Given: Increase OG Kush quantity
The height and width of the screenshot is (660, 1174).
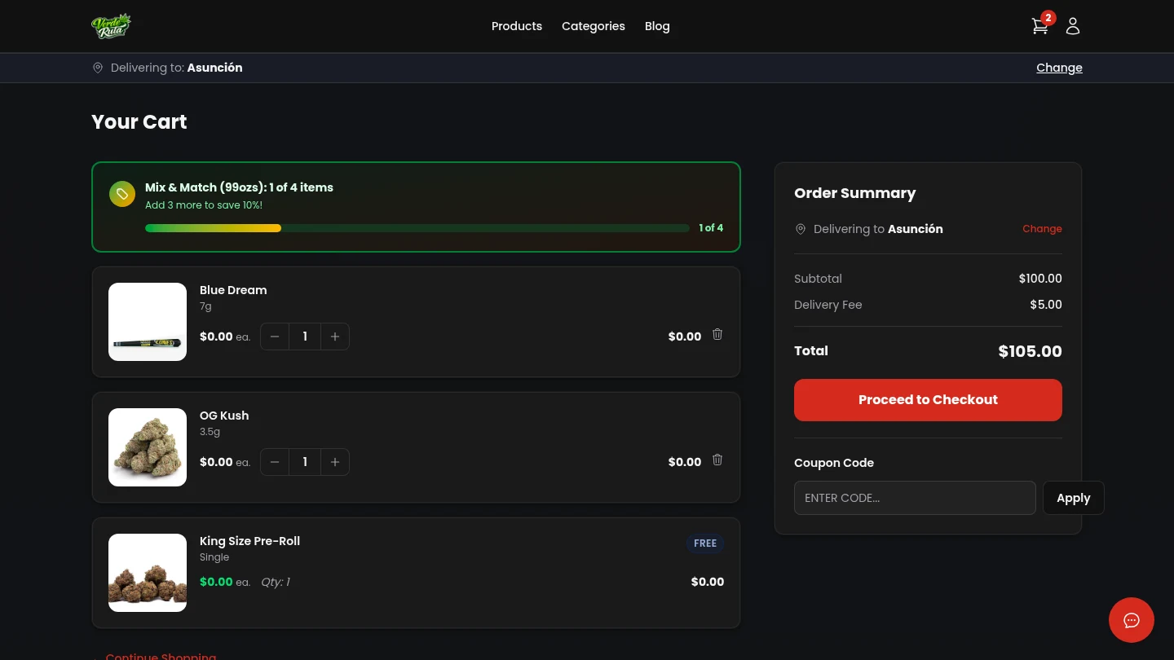Looking at the screenshot, I should [335, 462].
